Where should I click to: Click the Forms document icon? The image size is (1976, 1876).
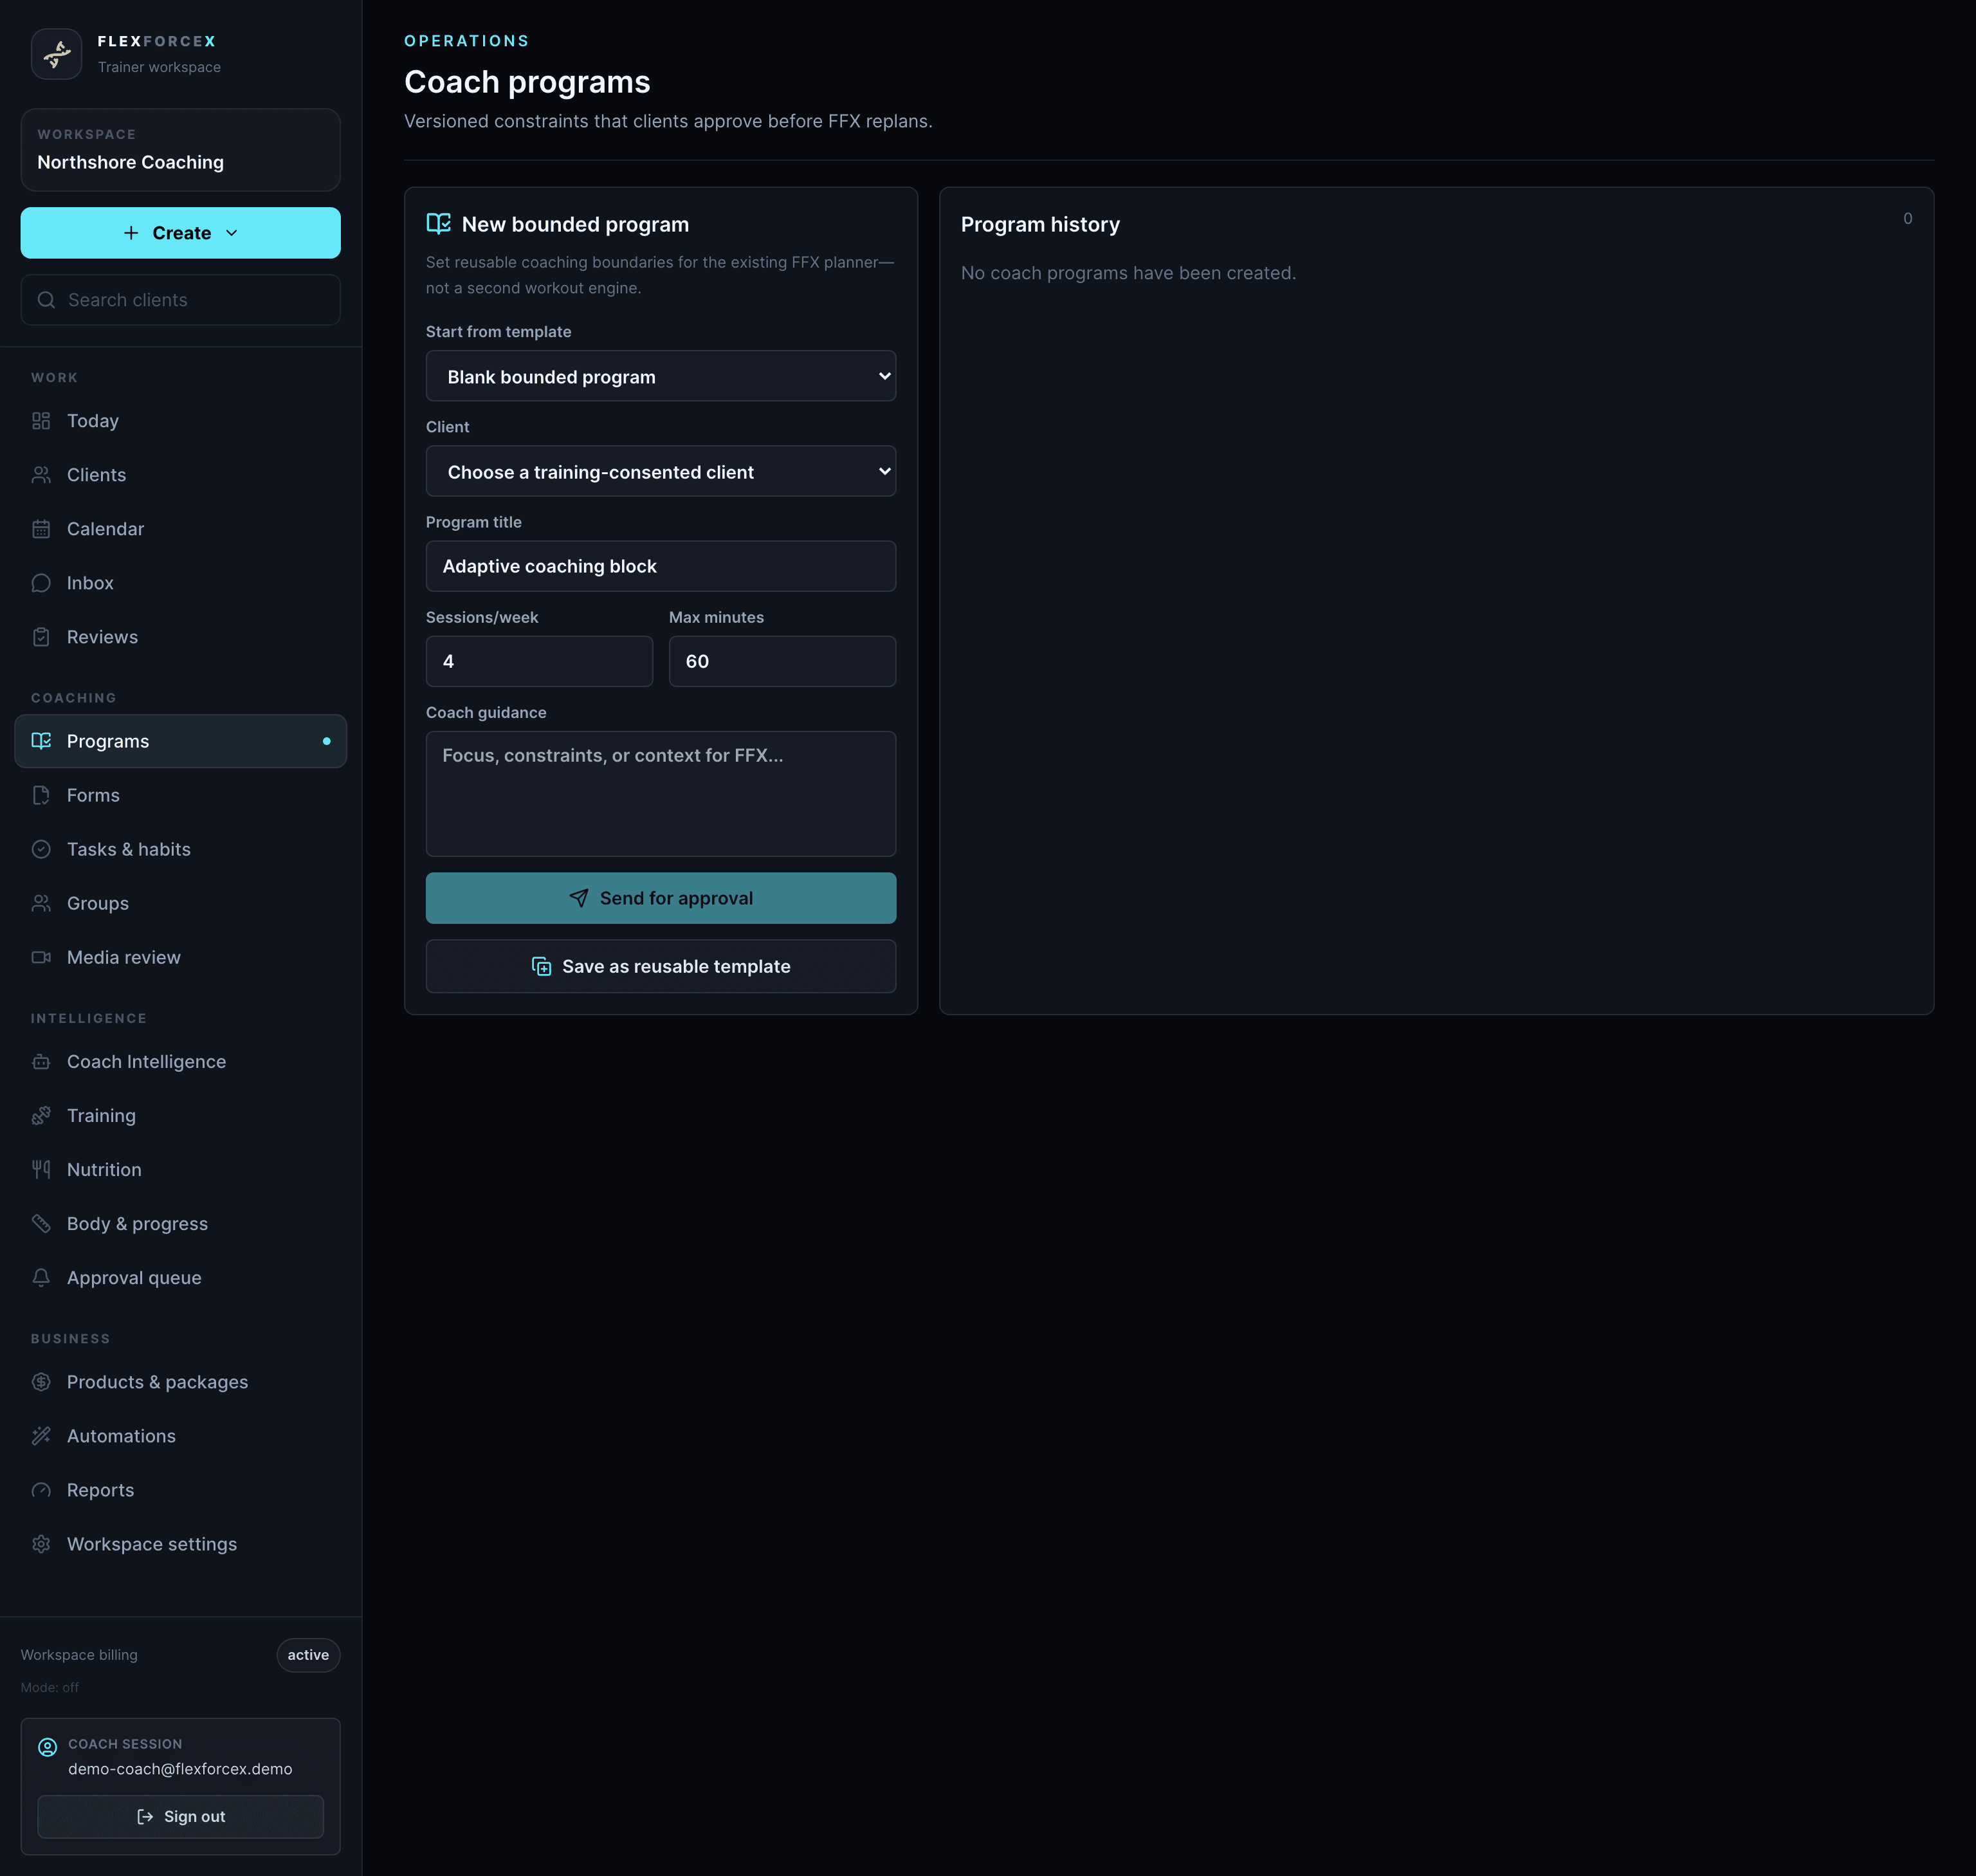click(41, 795)
